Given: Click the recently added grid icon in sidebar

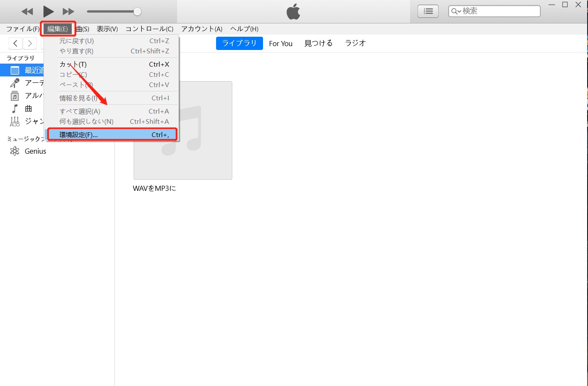Looking at the screenshot, I should coord(15,70).
